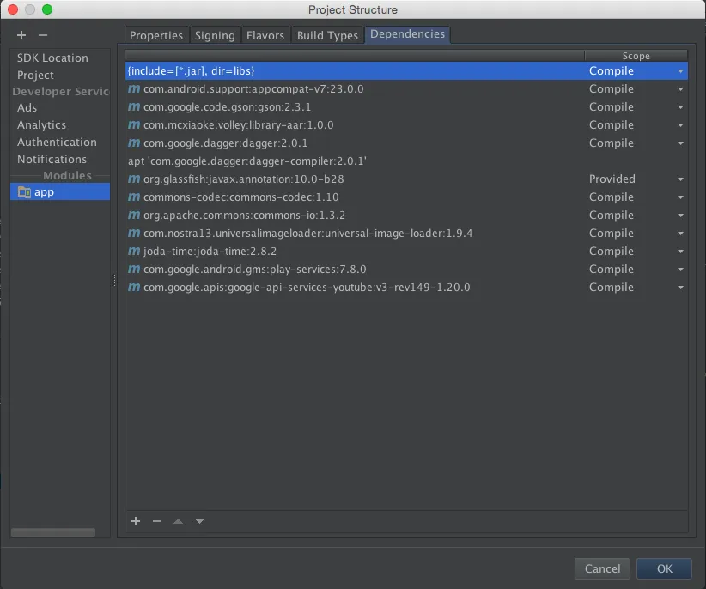Open scope dropdown for dagger:2.0.1 row
Image resolution: width=706 pixels, height=589 pixels.
click(x=680, y=143)
